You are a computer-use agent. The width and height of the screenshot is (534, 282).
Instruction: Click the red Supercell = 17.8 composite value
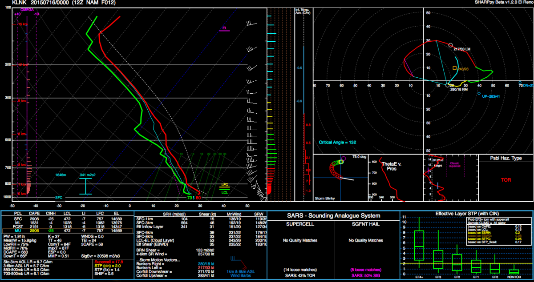(109, 262)
